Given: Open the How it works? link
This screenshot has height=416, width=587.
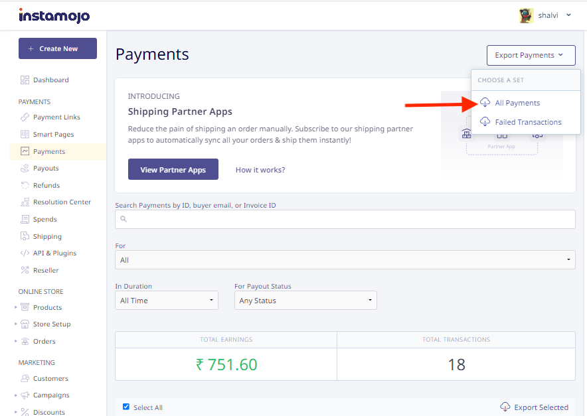Looking at the screenshot, I should point(260,170).
